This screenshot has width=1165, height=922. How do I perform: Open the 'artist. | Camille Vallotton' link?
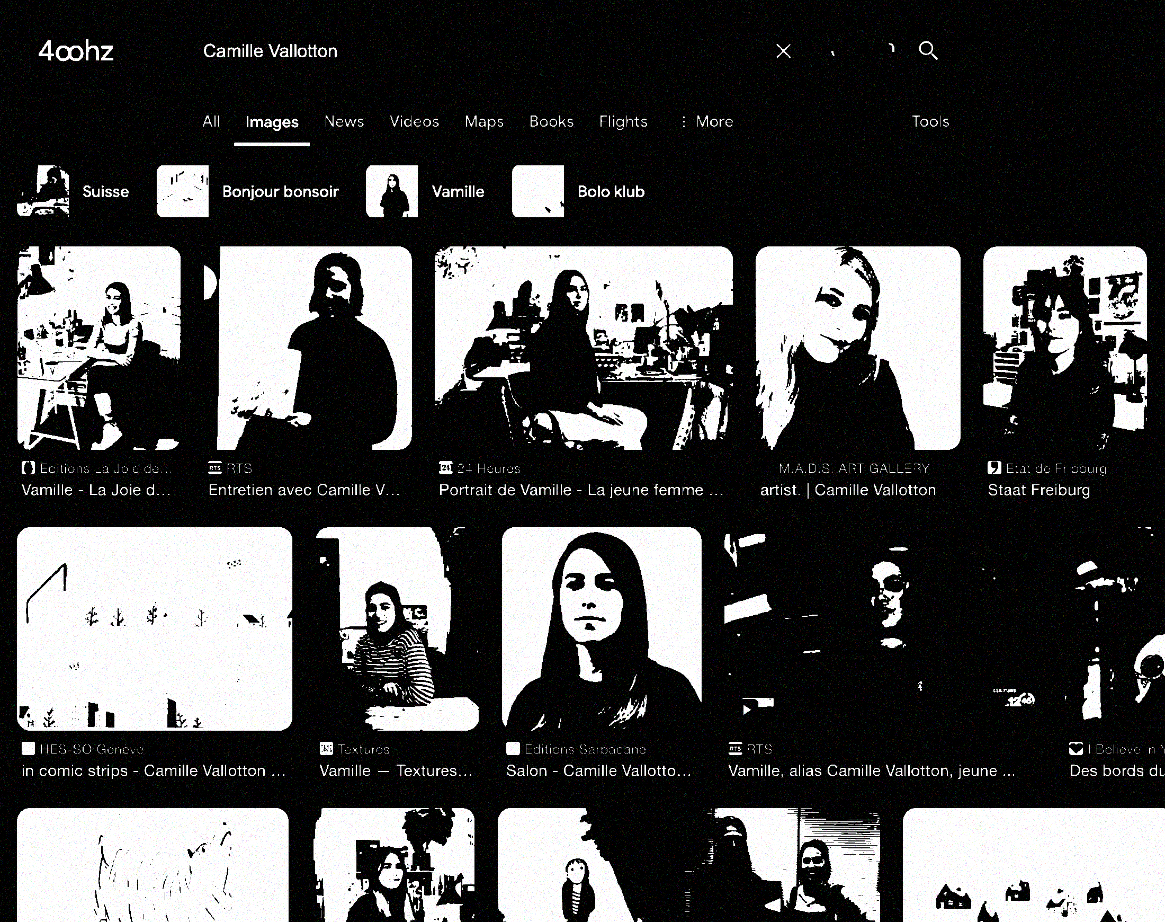[848, 490]
